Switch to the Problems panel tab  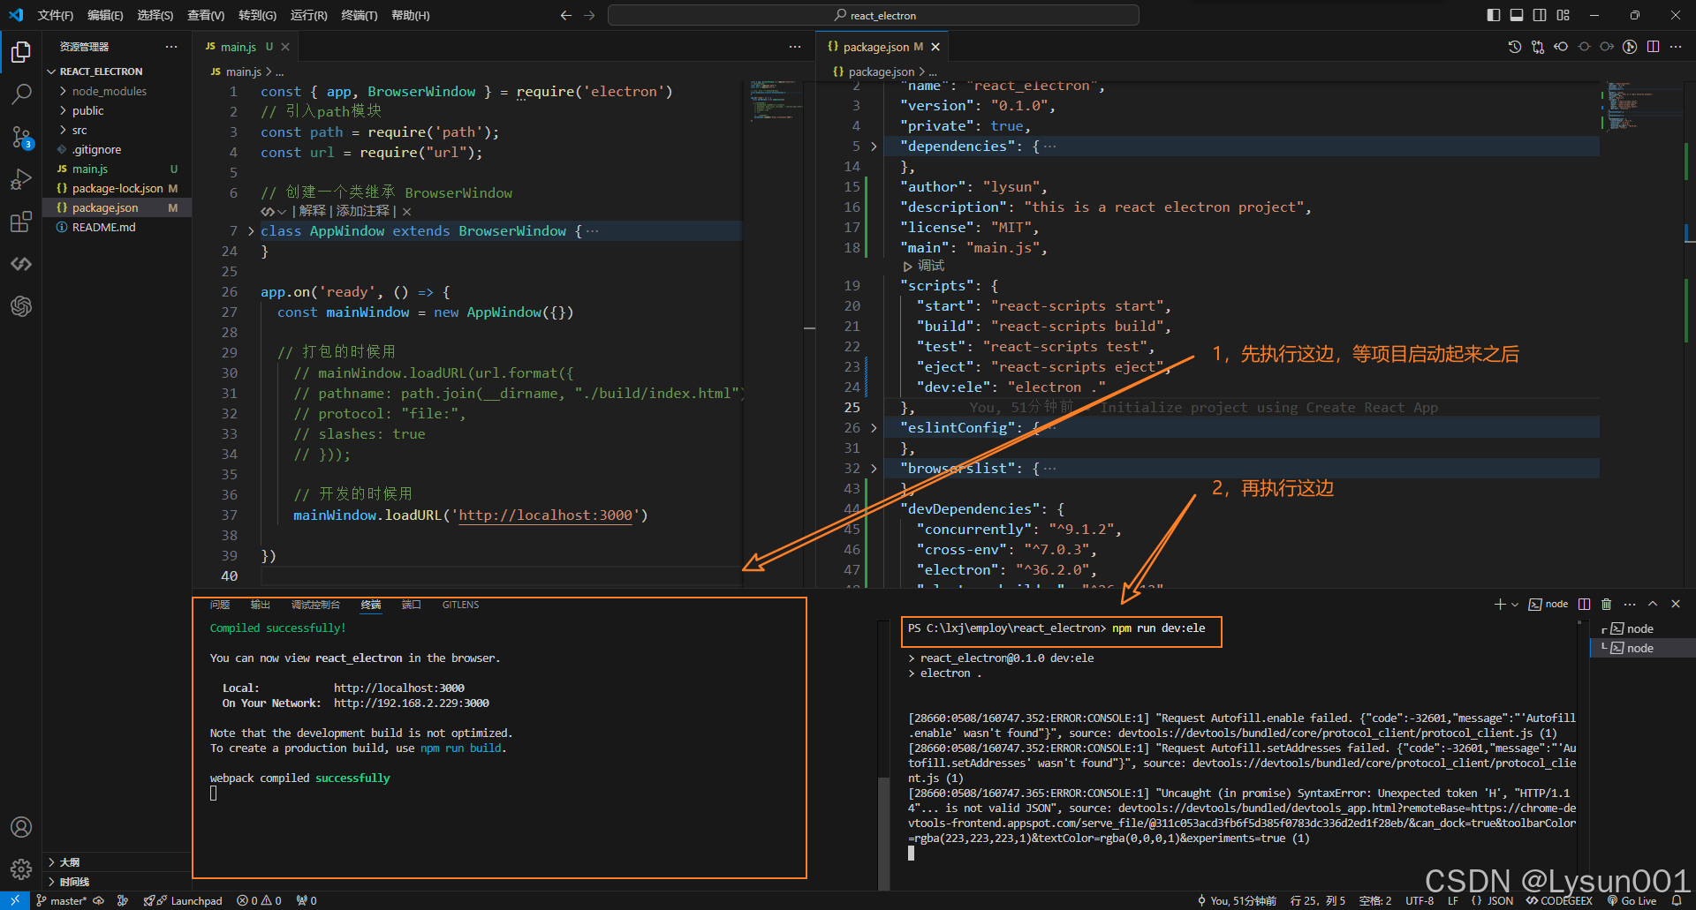click(220, 605)
